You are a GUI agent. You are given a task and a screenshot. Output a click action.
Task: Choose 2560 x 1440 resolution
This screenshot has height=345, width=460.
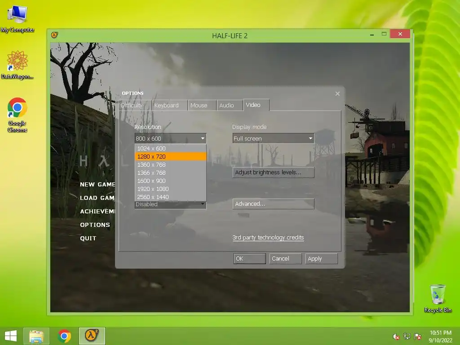point(170,197)
